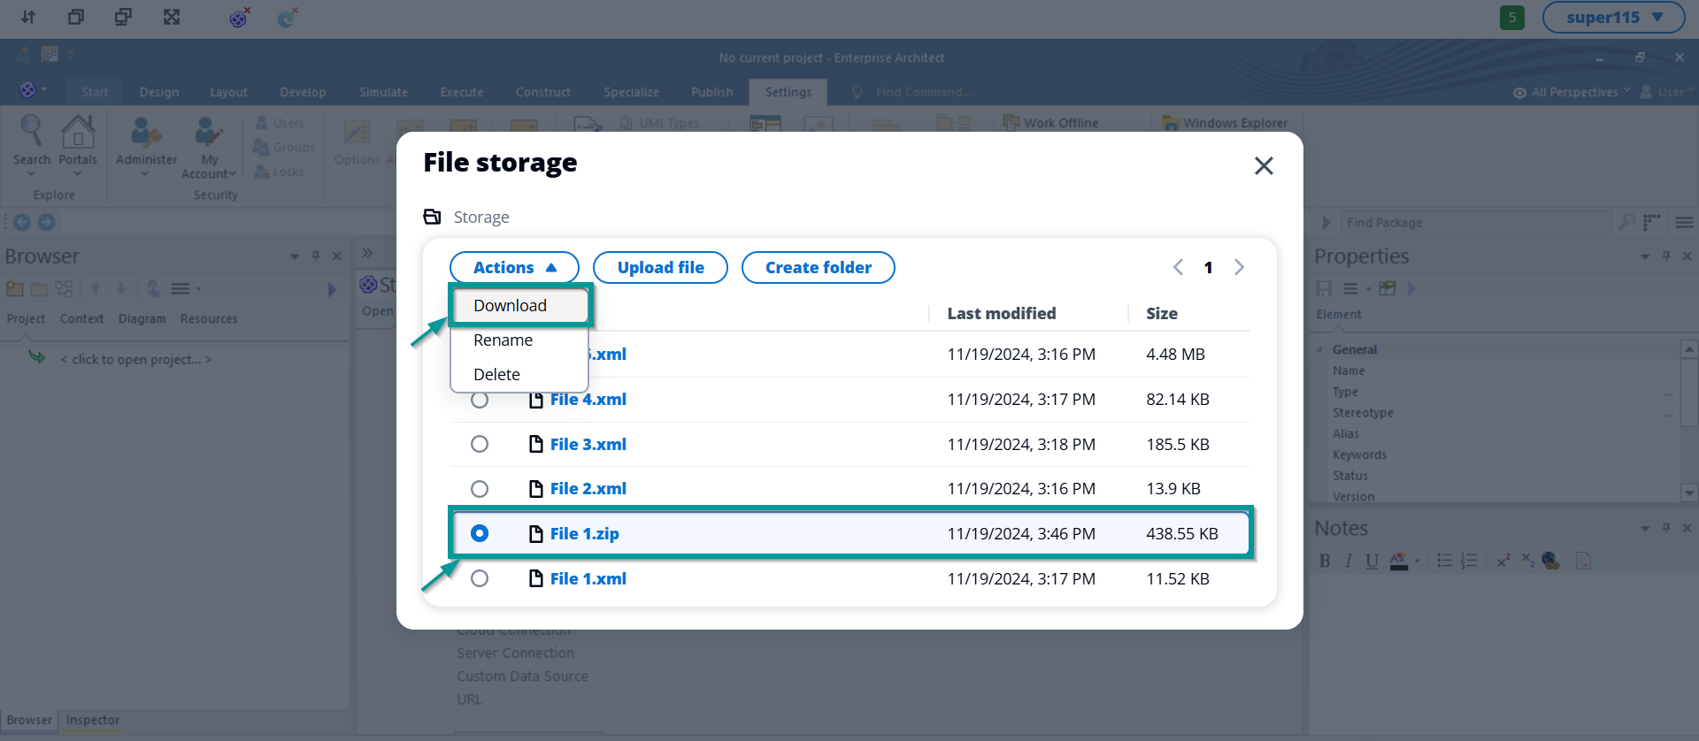Close the File storage dialog
This screenshot has height=741, width=1699.
tap(1264, 165)
